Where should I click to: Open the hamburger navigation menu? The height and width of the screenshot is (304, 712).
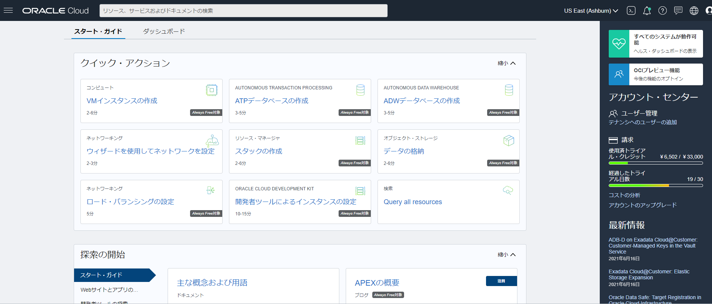pos(8,10)
